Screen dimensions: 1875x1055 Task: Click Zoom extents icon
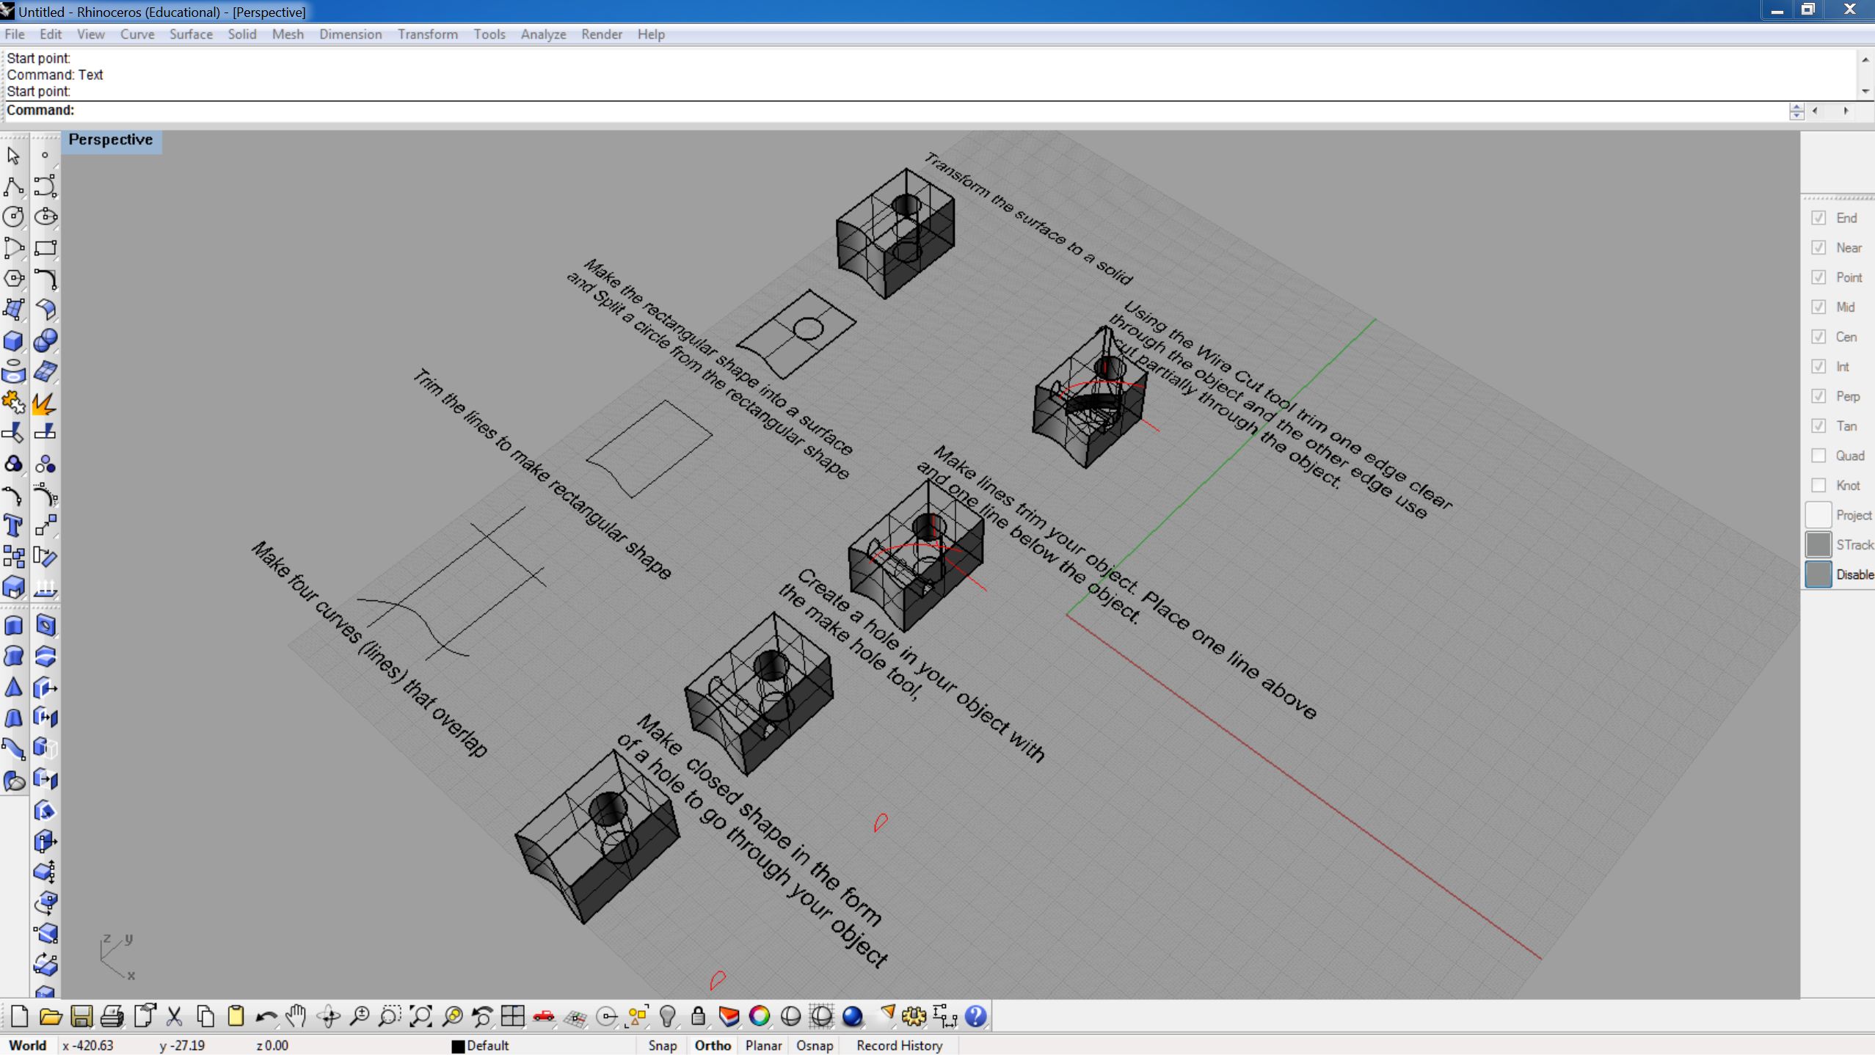[420, 1016]
